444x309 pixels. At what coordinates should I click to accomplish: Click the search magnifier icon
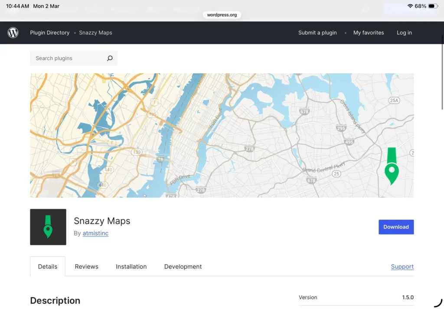[x=110, y=58]
